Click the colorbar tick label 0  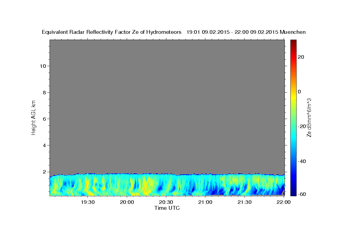point(299,92)
